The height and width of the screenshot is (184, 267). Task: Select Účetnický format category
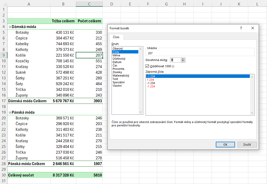point(119,59)
